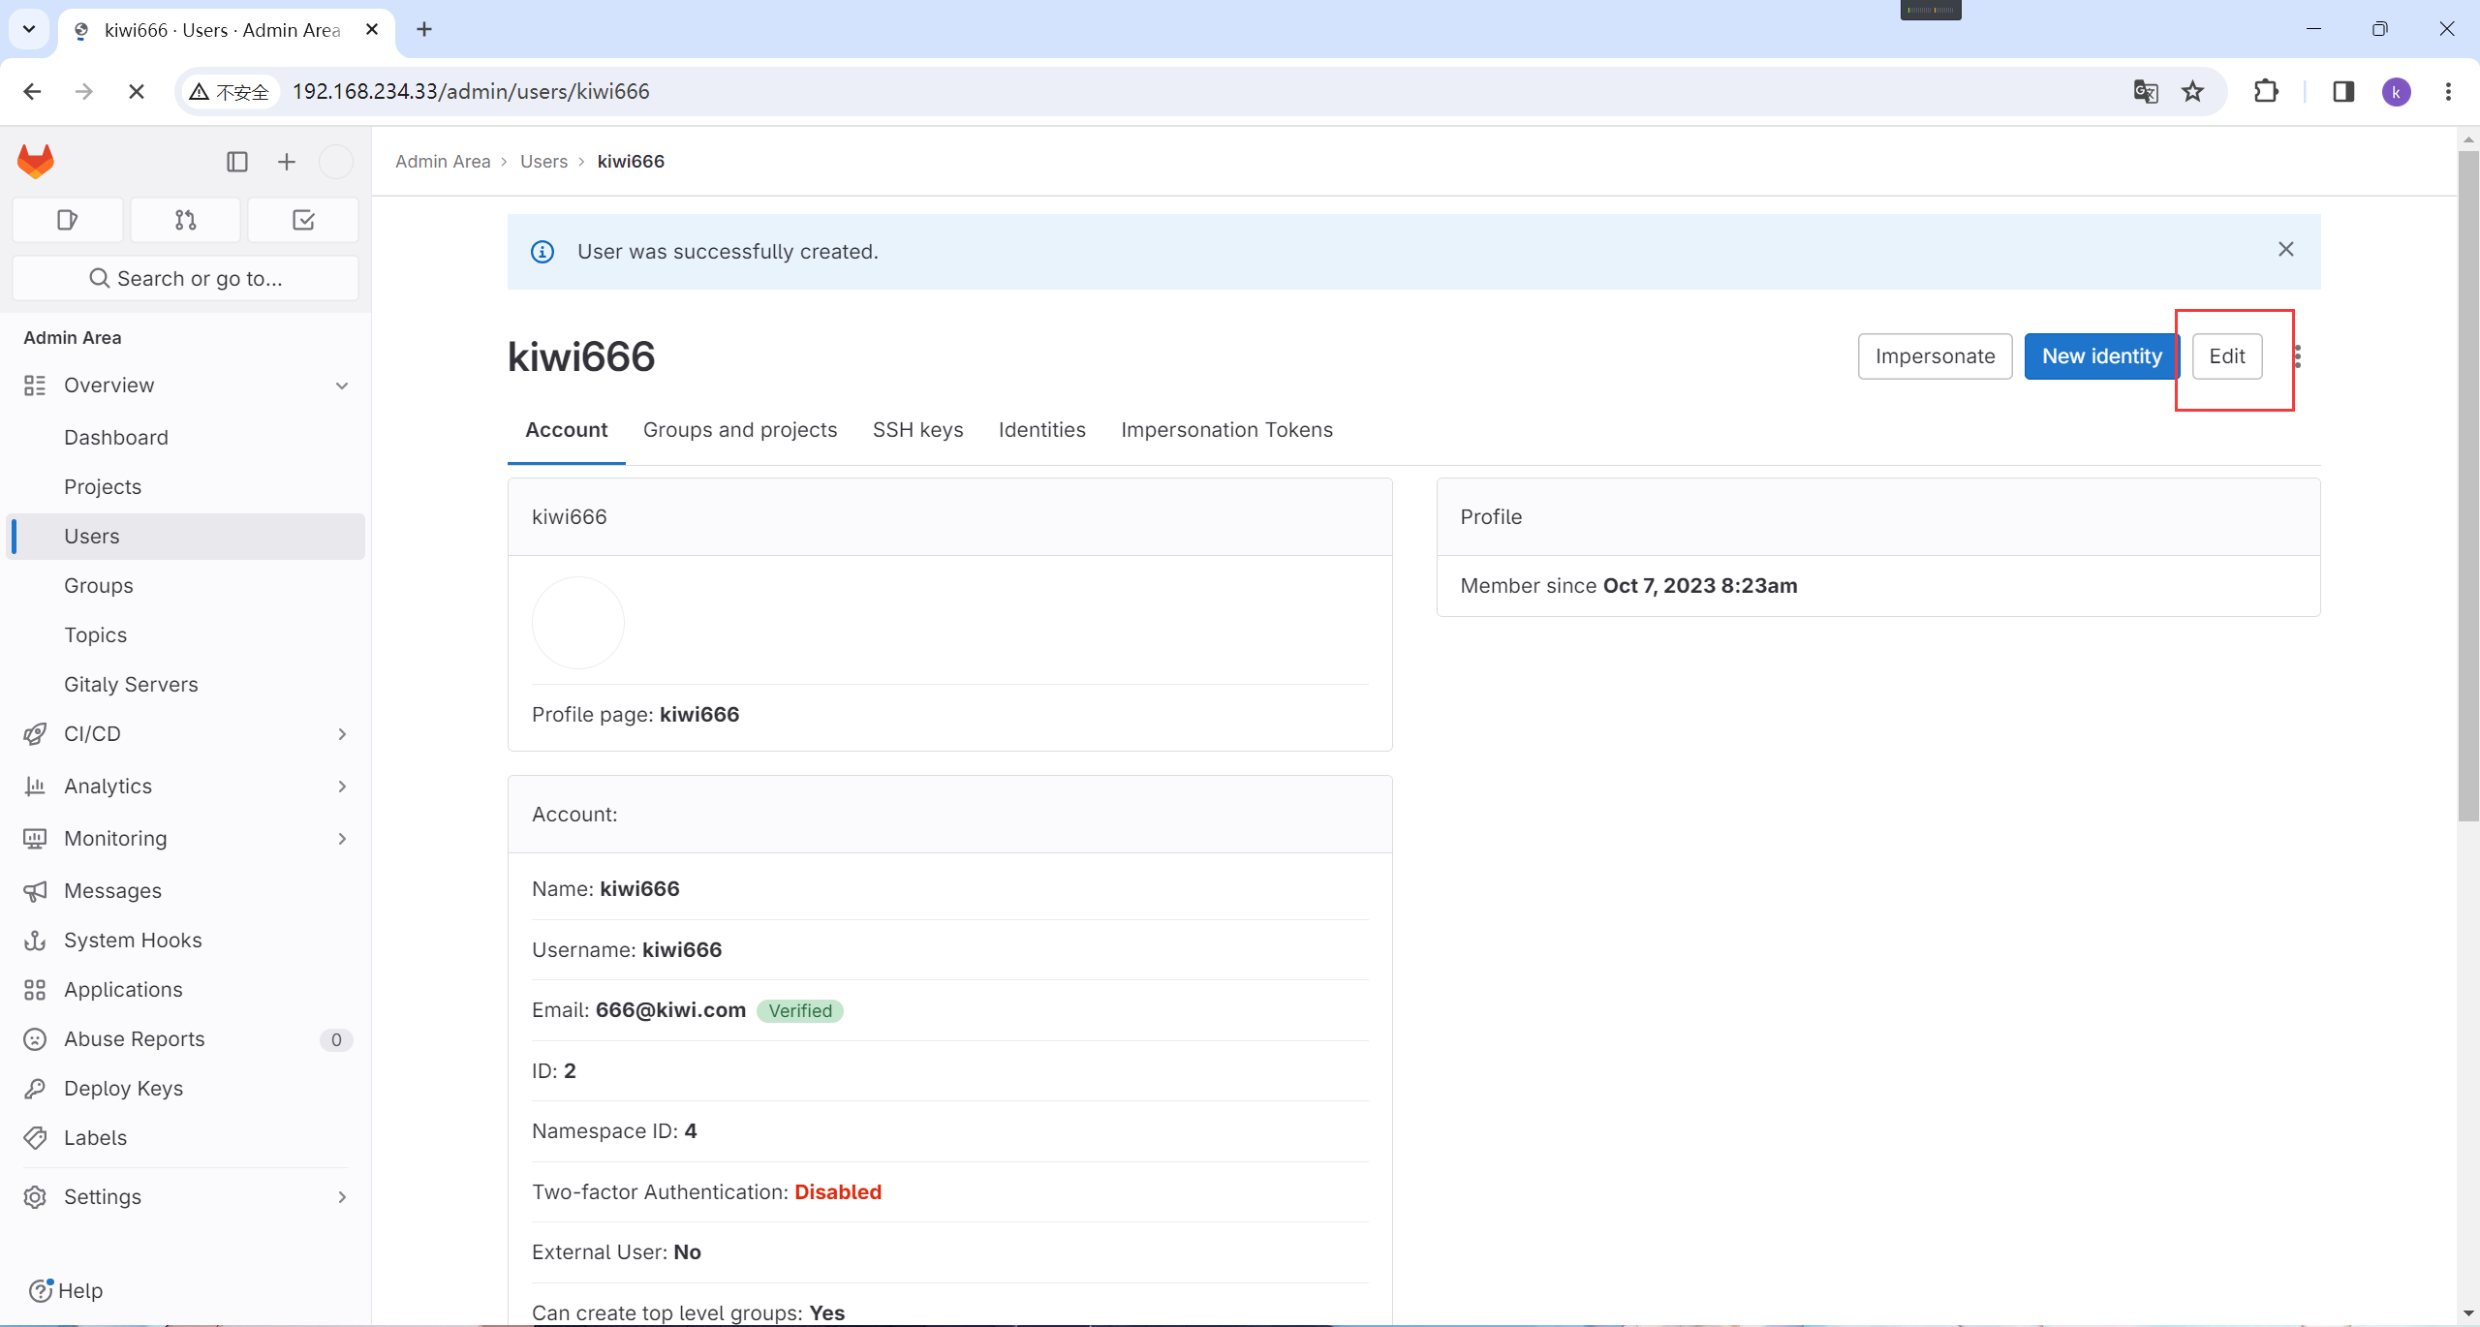Screen dimensions: 2480x1327
Task: Click the Impersonate button
Action: coord(1935,356)
